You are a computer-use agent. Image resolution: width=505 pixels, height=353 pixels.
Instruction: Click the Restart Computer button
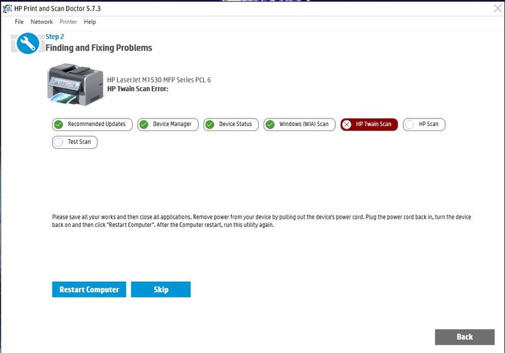click(x=89, y=289)
